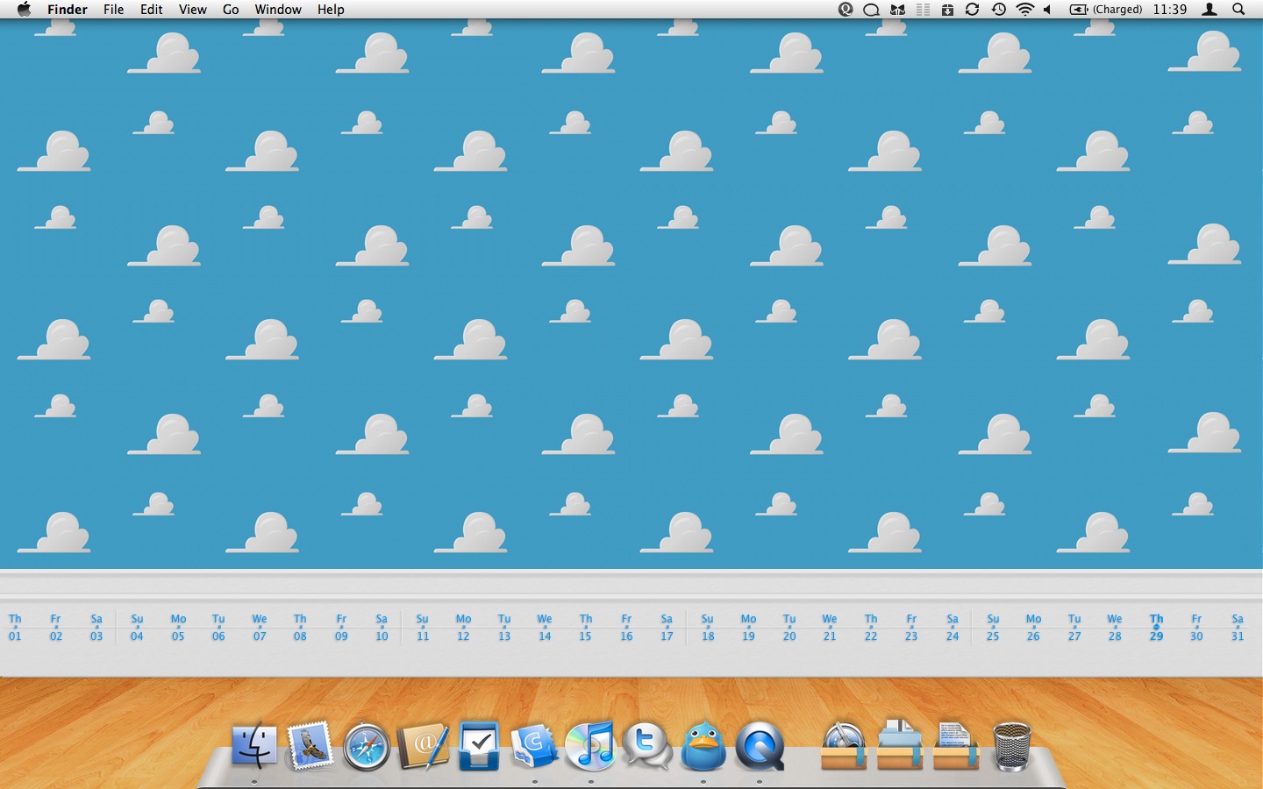The width and height of the screenshot is (1263, 789).
Task: Open Finder from the Dock
Action: pos(254,747)
